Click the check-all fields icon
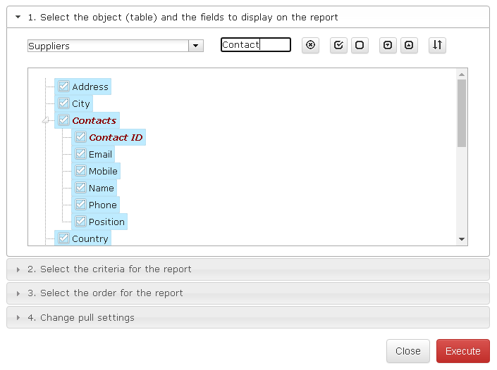The image size is (497, 370). pyautogui.click(x=338, y=45)
